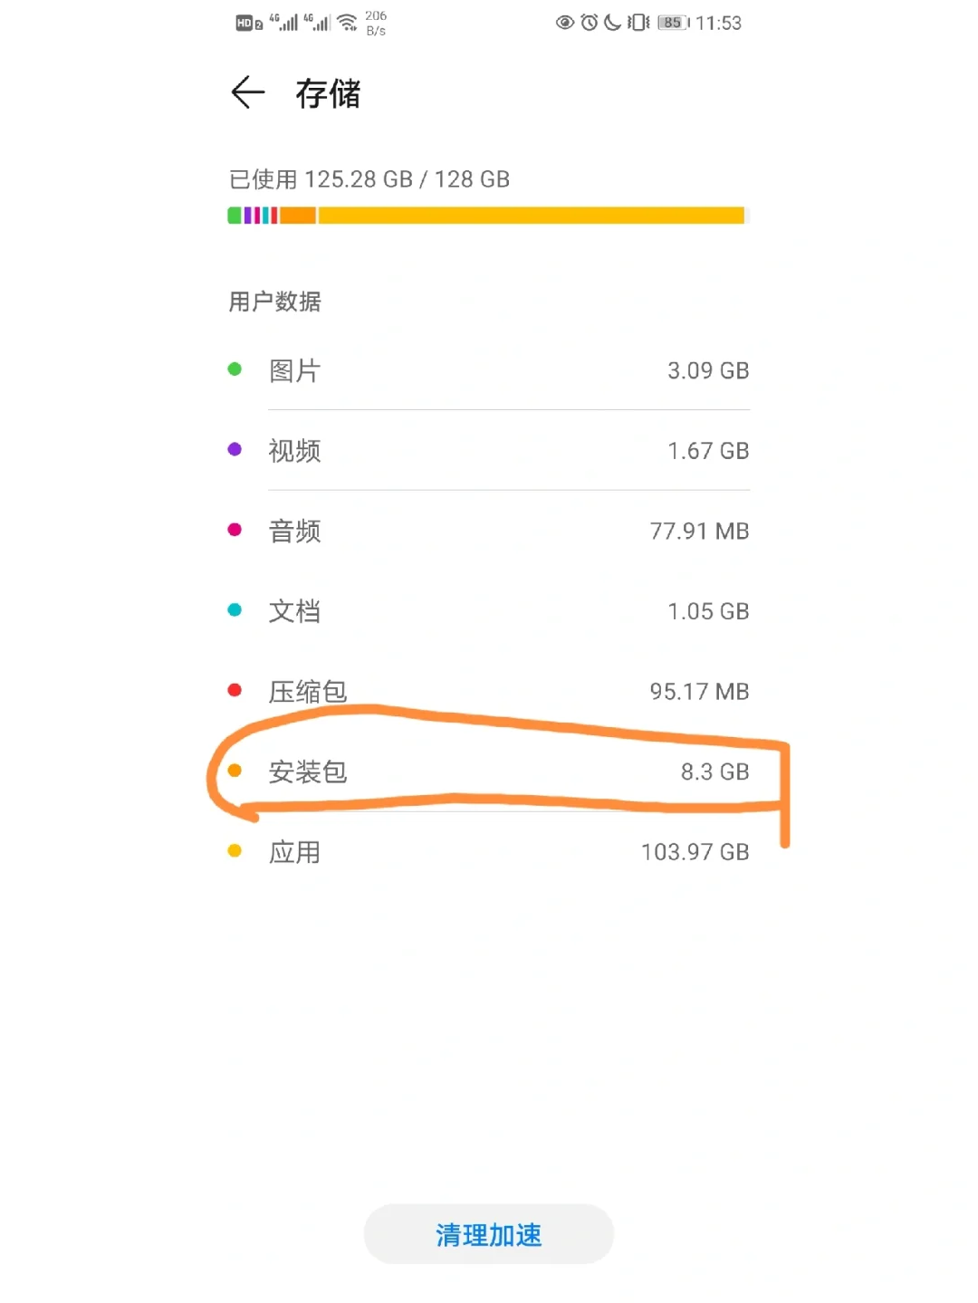Viewport: 978px width, 1303px height.
Task: Tap the alarm clock status icon
Action: click(x=590, y=23)
